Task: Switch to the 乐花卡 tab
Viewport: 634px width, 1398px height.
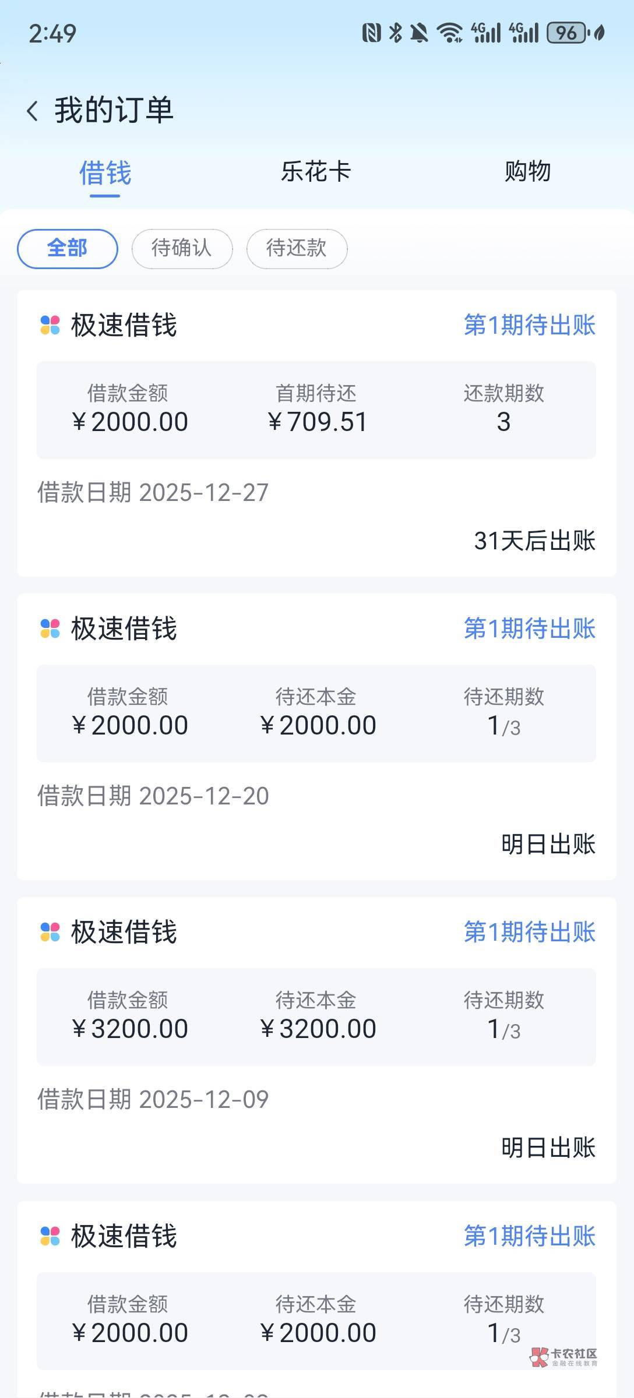Action: [x=316, y=172]
